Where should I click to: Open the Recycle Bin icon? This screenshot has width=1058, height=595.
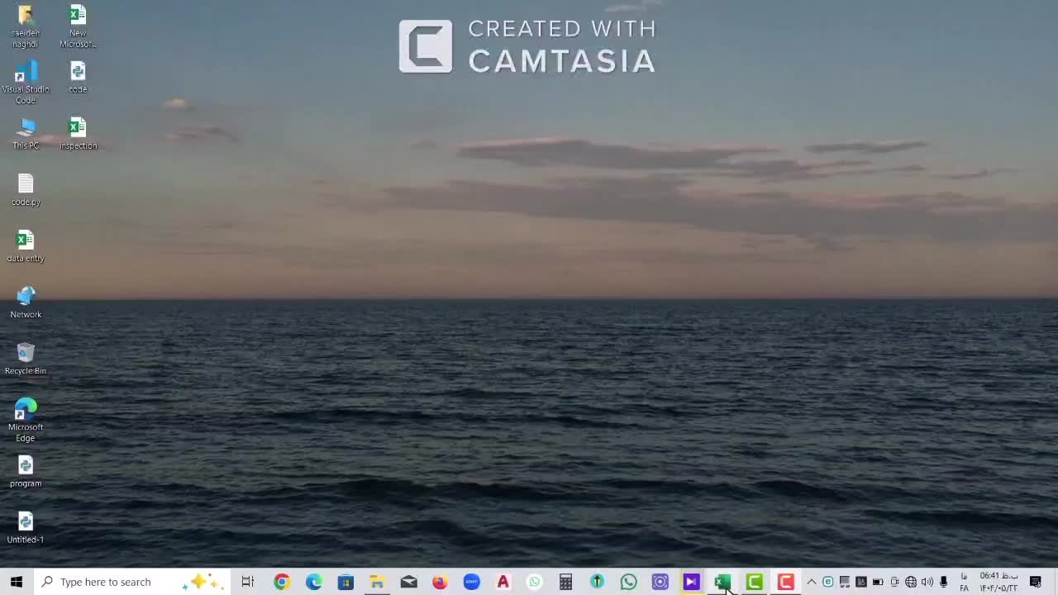point(26,355)
